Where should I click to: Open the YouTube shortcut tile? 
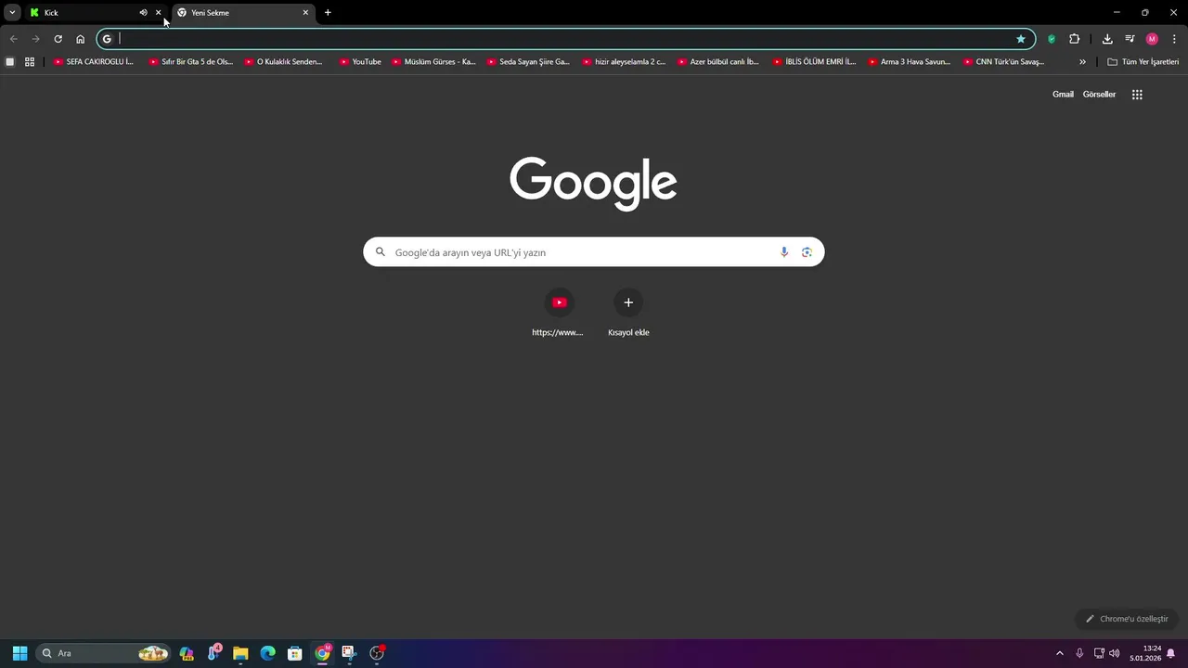tap(558, 313)
